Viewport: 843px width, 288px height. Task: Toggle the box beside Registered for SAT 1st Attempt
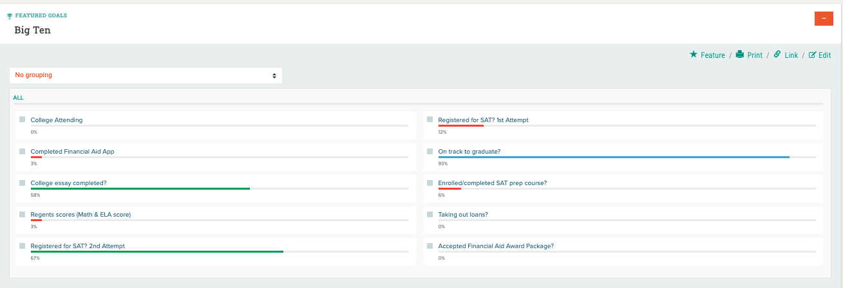[430, 120]
